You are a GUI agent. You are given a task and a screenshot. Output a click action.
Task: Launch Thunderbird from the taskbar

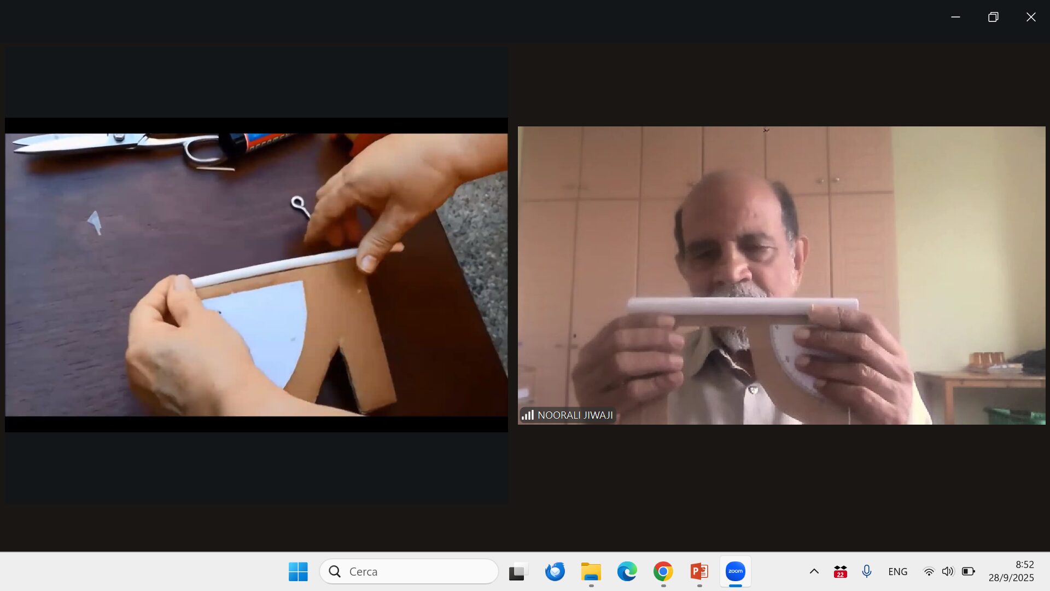click(555, 571)
